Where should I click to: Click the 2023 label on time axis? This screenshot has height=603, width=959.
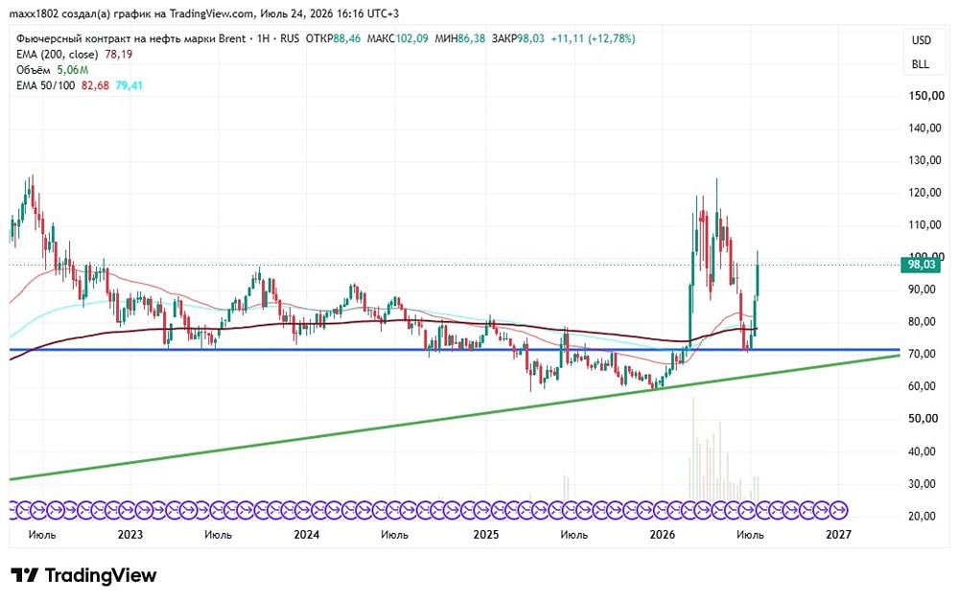(x=129, y=535)
